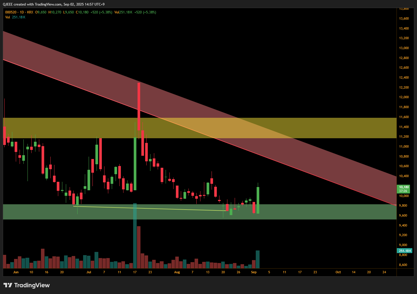
Task: Click the +520 (+5.38%) change after C10,180
Action: [101, 12]
